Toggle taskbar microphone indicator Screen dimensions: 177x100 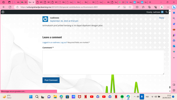click(x=142, y=97)
